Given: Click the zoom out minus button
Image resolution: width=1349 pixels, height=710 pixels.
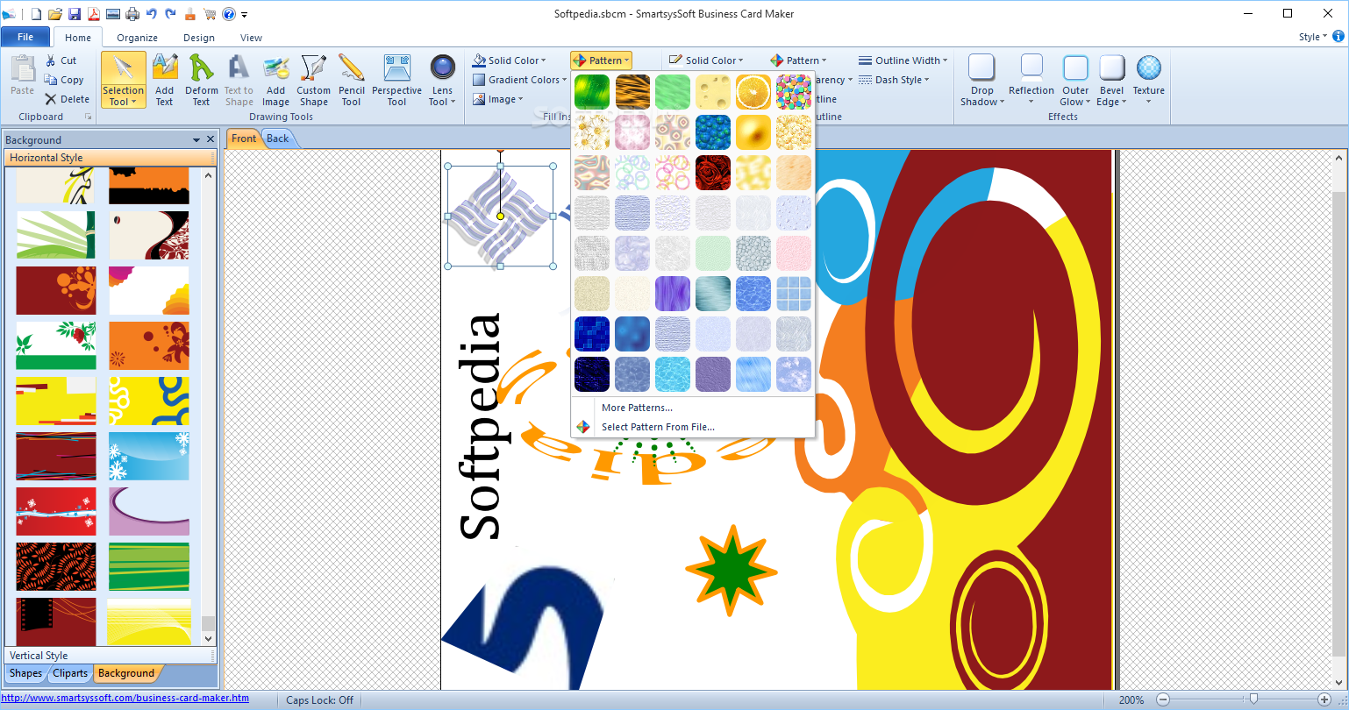Looking at the screenshot, I should 1163,699.
